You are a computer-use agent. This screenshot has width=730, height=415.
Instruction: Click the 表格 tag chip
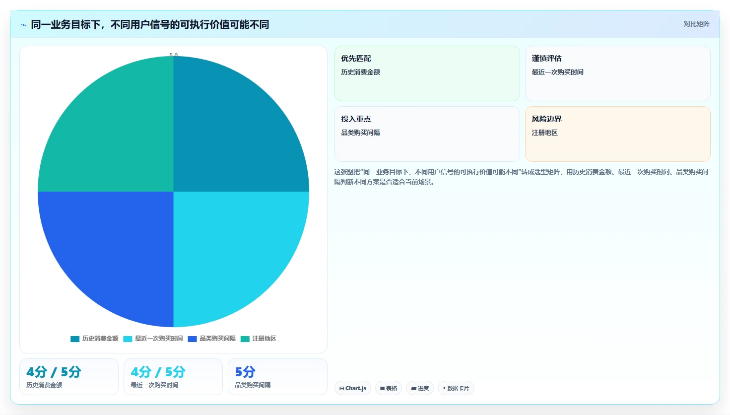[389, 388]
